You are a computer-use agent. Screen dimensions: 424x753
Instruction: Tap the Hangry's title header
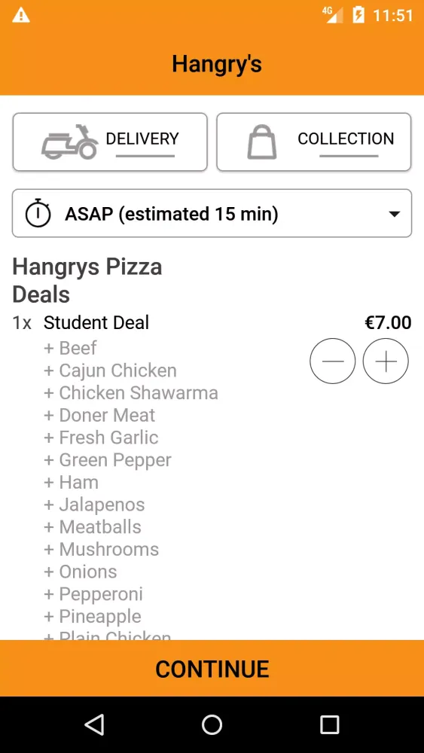217,64
